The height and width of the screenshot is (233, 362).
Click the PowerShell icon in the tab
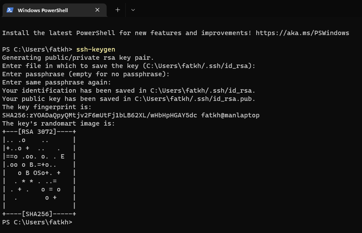10,10
